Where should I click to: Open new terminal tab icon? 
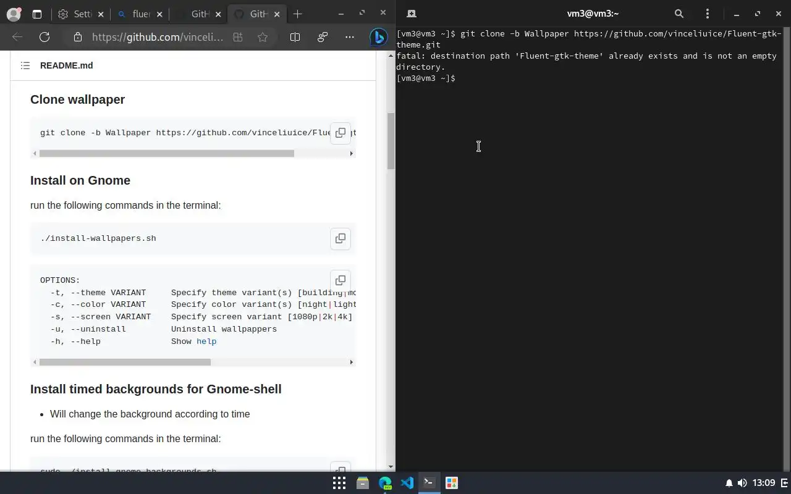point(411,14)
